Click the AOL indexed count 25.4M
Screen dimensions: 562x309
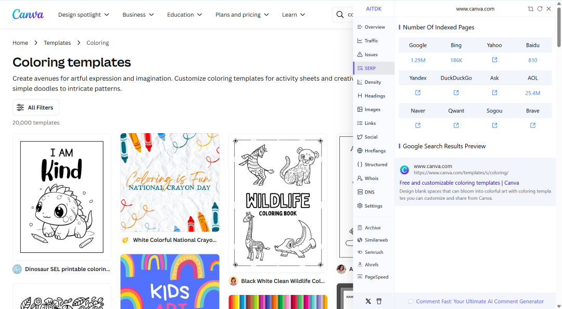coord(533,93)
